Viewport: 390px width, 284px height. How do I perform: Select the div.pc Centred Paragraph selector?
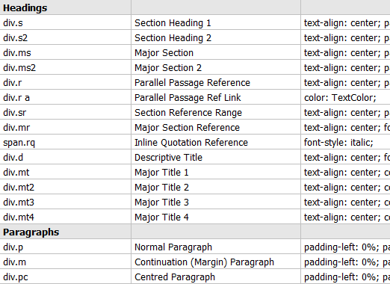(x=65, y=277)
